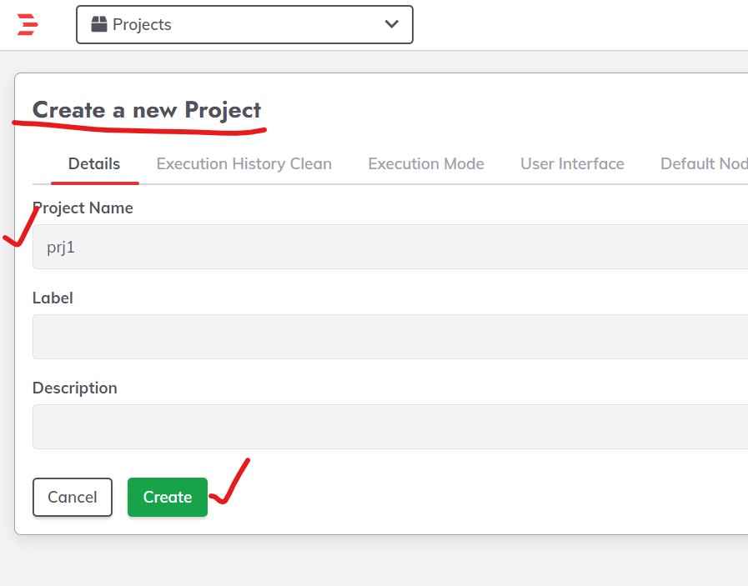
Task: Click the "Create a new Project" heading
Action: [x=147, y=110]
